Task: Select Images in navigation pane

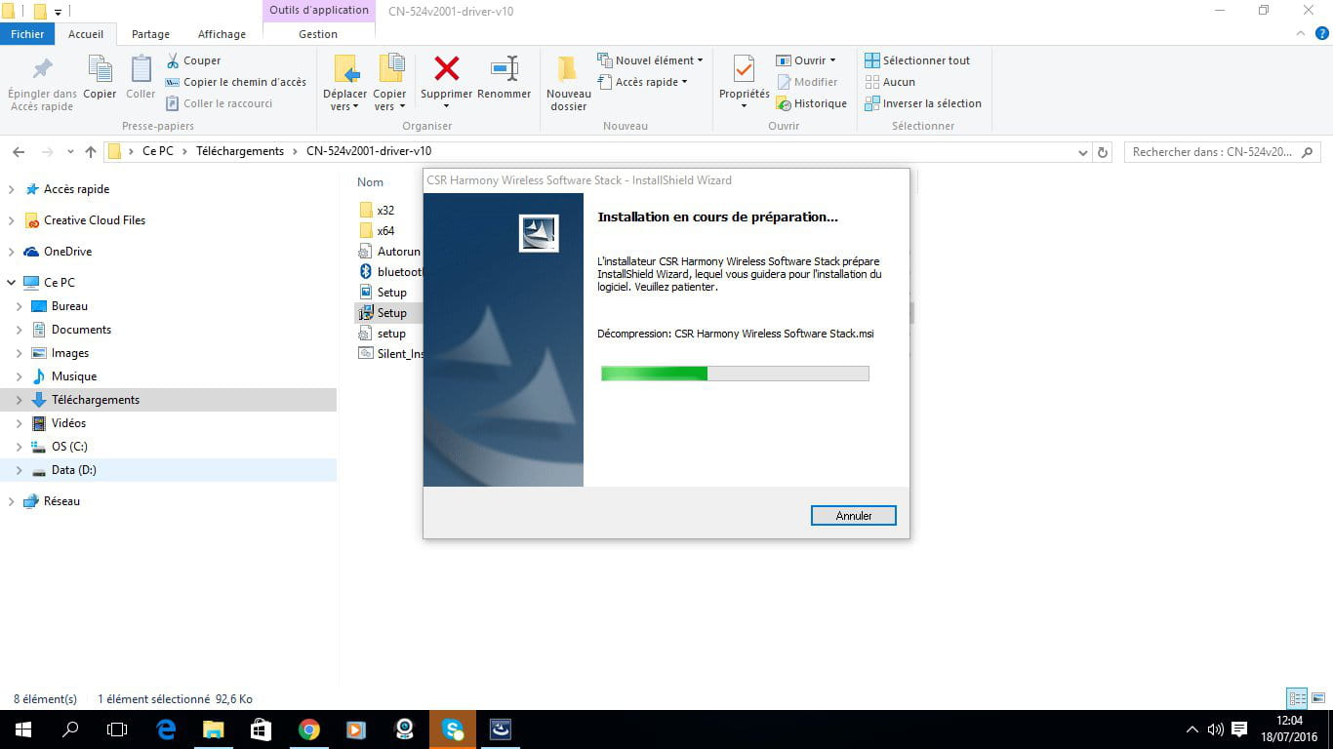Action: (69, 353)
